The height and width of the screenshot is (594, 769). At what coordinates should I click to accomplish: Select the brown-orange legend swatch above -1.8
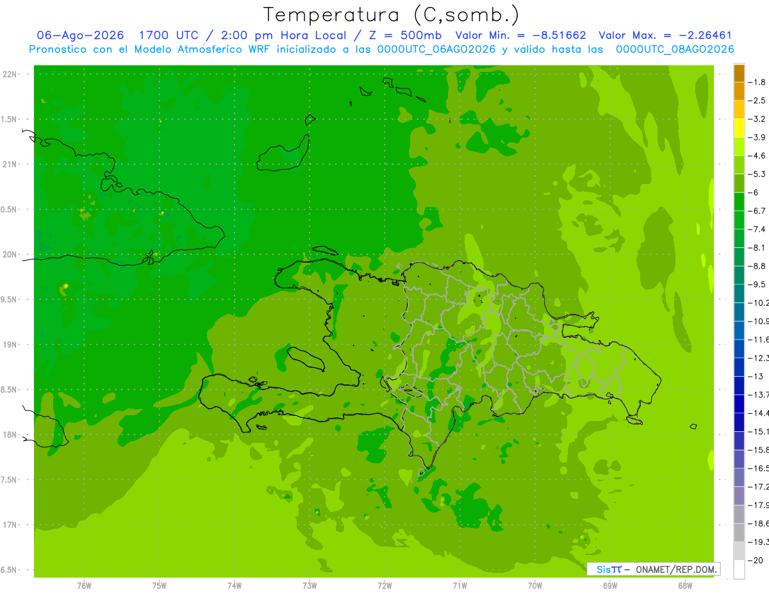point(739,73)
